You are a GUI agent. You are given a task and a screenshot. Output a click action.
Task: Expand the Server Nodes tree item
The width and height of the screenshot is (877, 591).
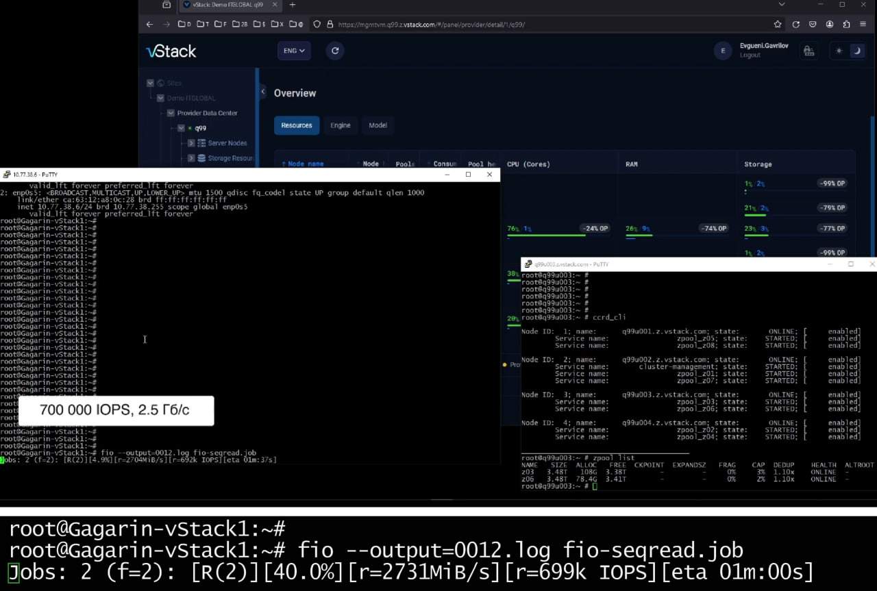point(191,143)
